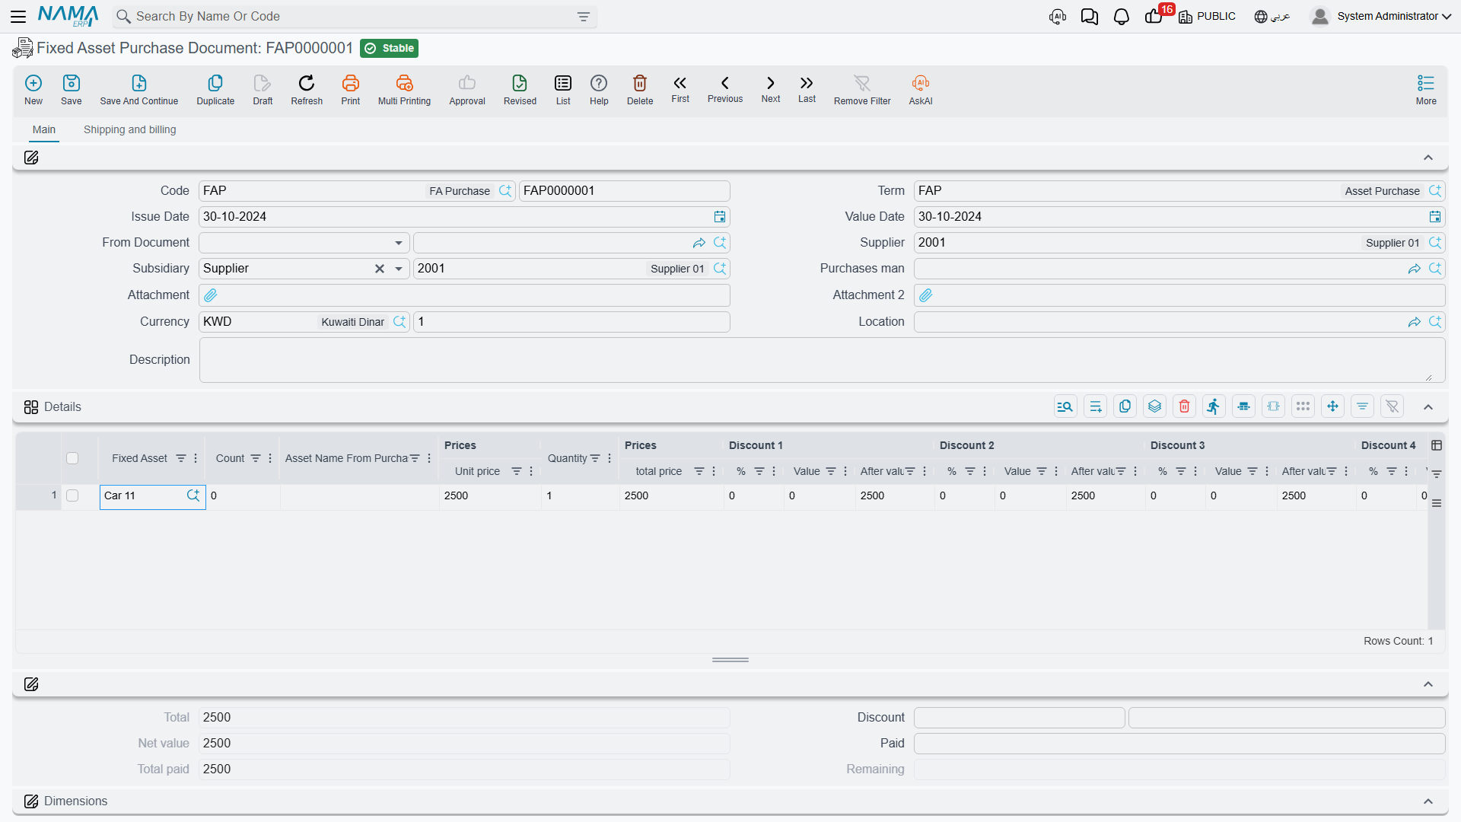This screenshot has width=1461, height=822.
Task: Open Value Date calendar picker
Action: 1435,217
